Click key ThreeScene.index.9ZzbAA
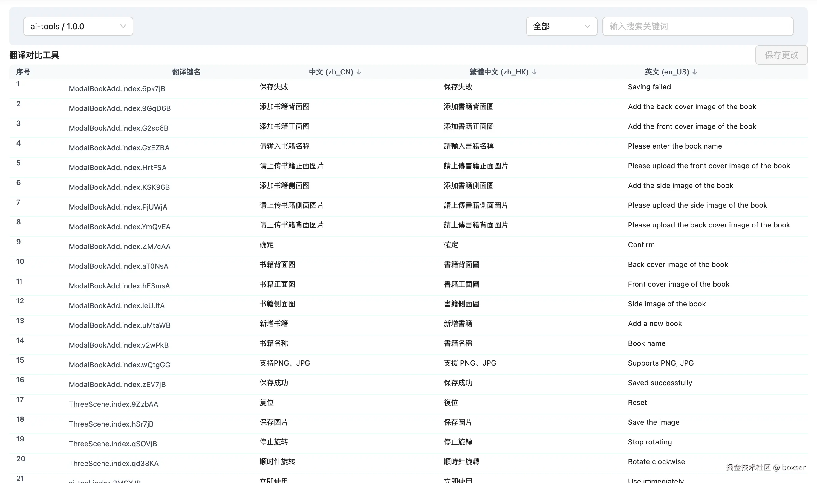Screen dimensions: 817x483 coord(113,404)
